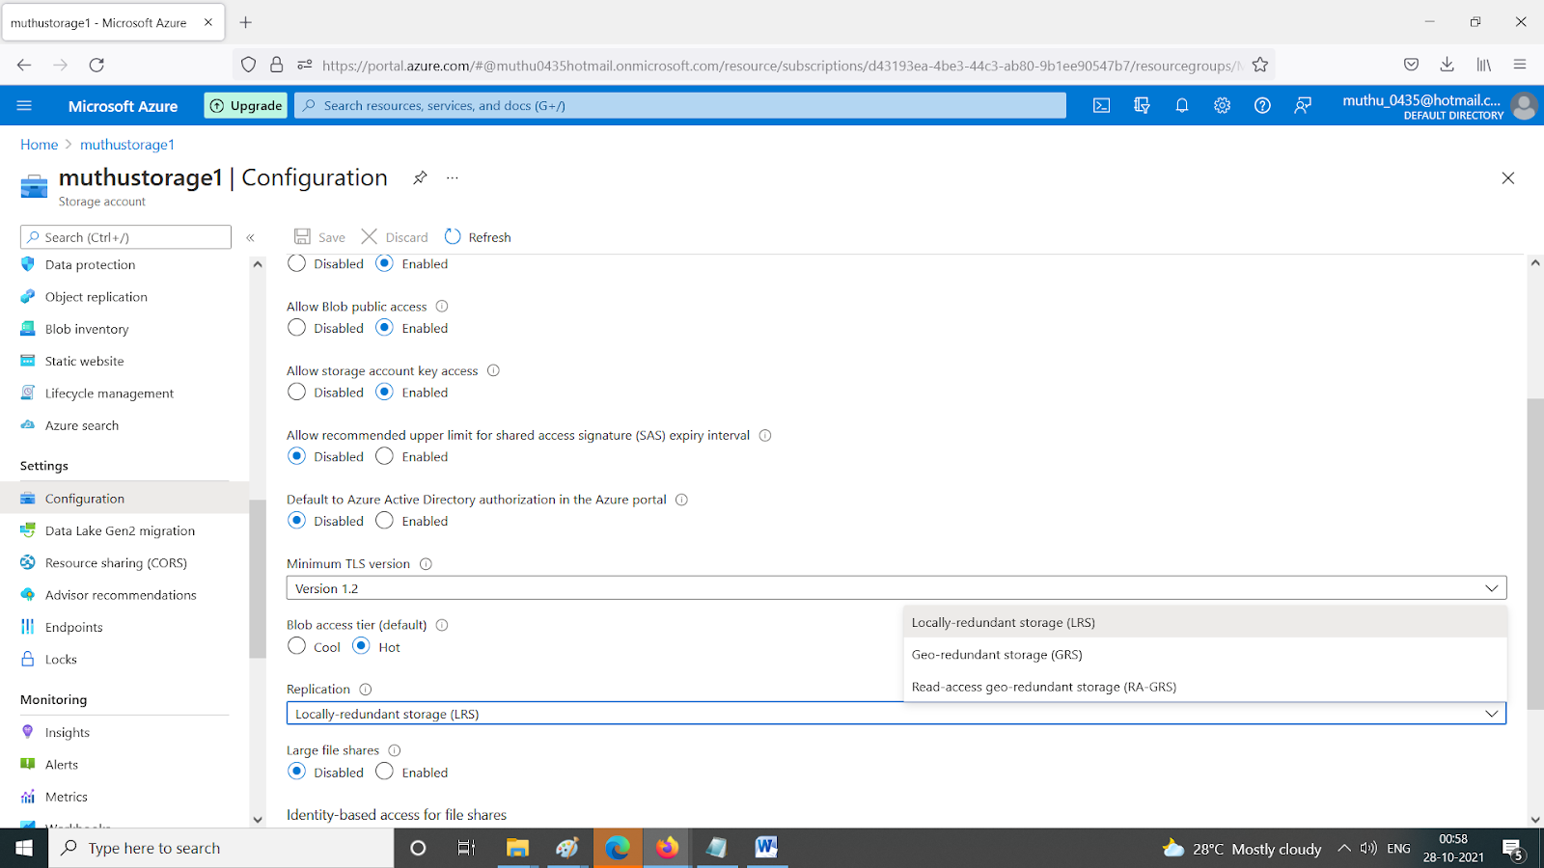
Task: Select Disabled for Large file shares
Action: point(297,772)
